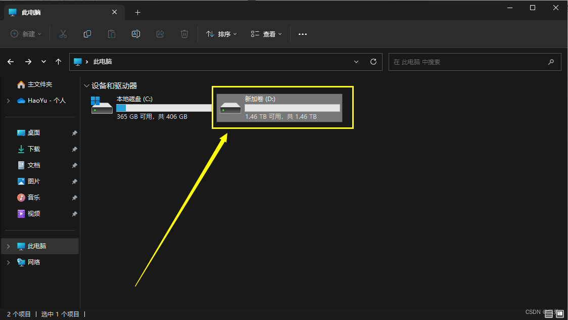The height and width of the screenshot is (320, 568).
Task: Click the pin icon next to 桌面
Action: click(x=74, y=133)
